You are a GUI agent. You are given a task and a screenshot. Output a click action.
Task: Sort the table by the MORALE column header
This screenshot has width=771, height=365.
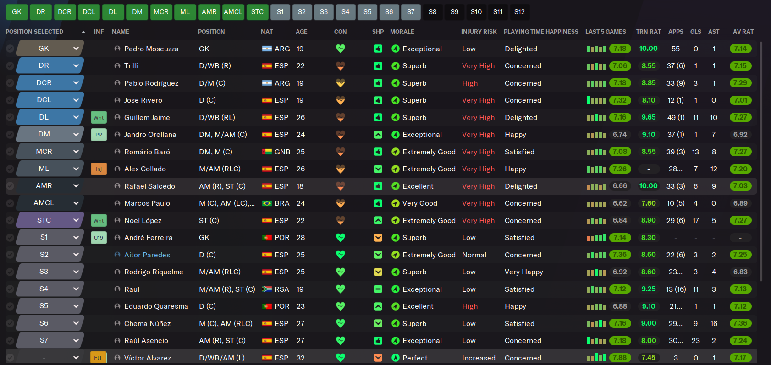point(402,32)
